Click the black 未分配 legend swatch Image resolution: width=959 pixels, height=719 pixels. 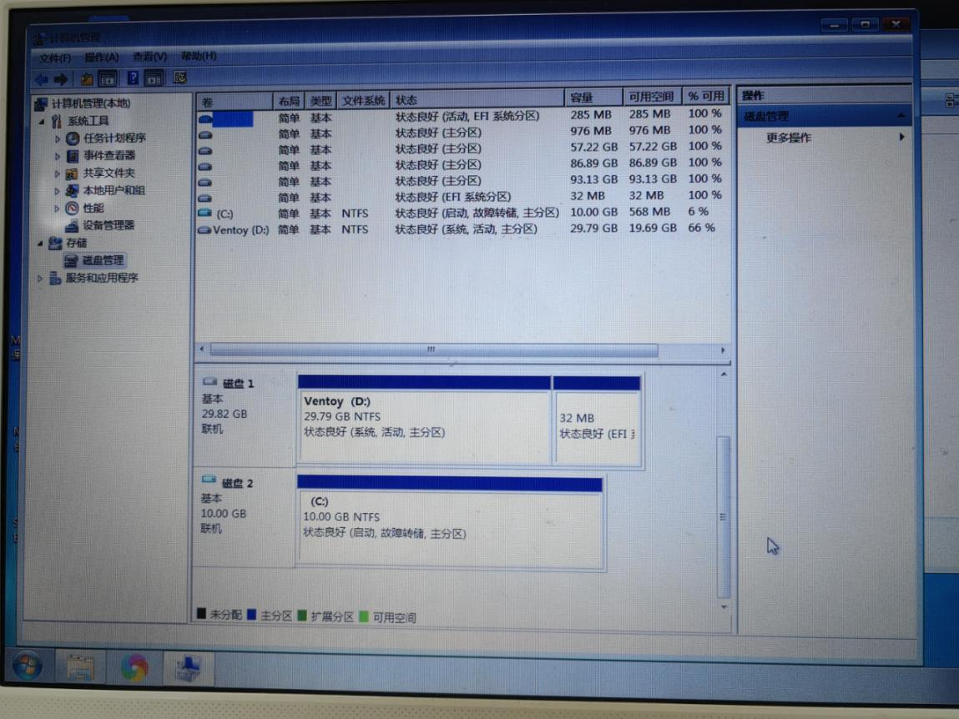coord(201,613)
